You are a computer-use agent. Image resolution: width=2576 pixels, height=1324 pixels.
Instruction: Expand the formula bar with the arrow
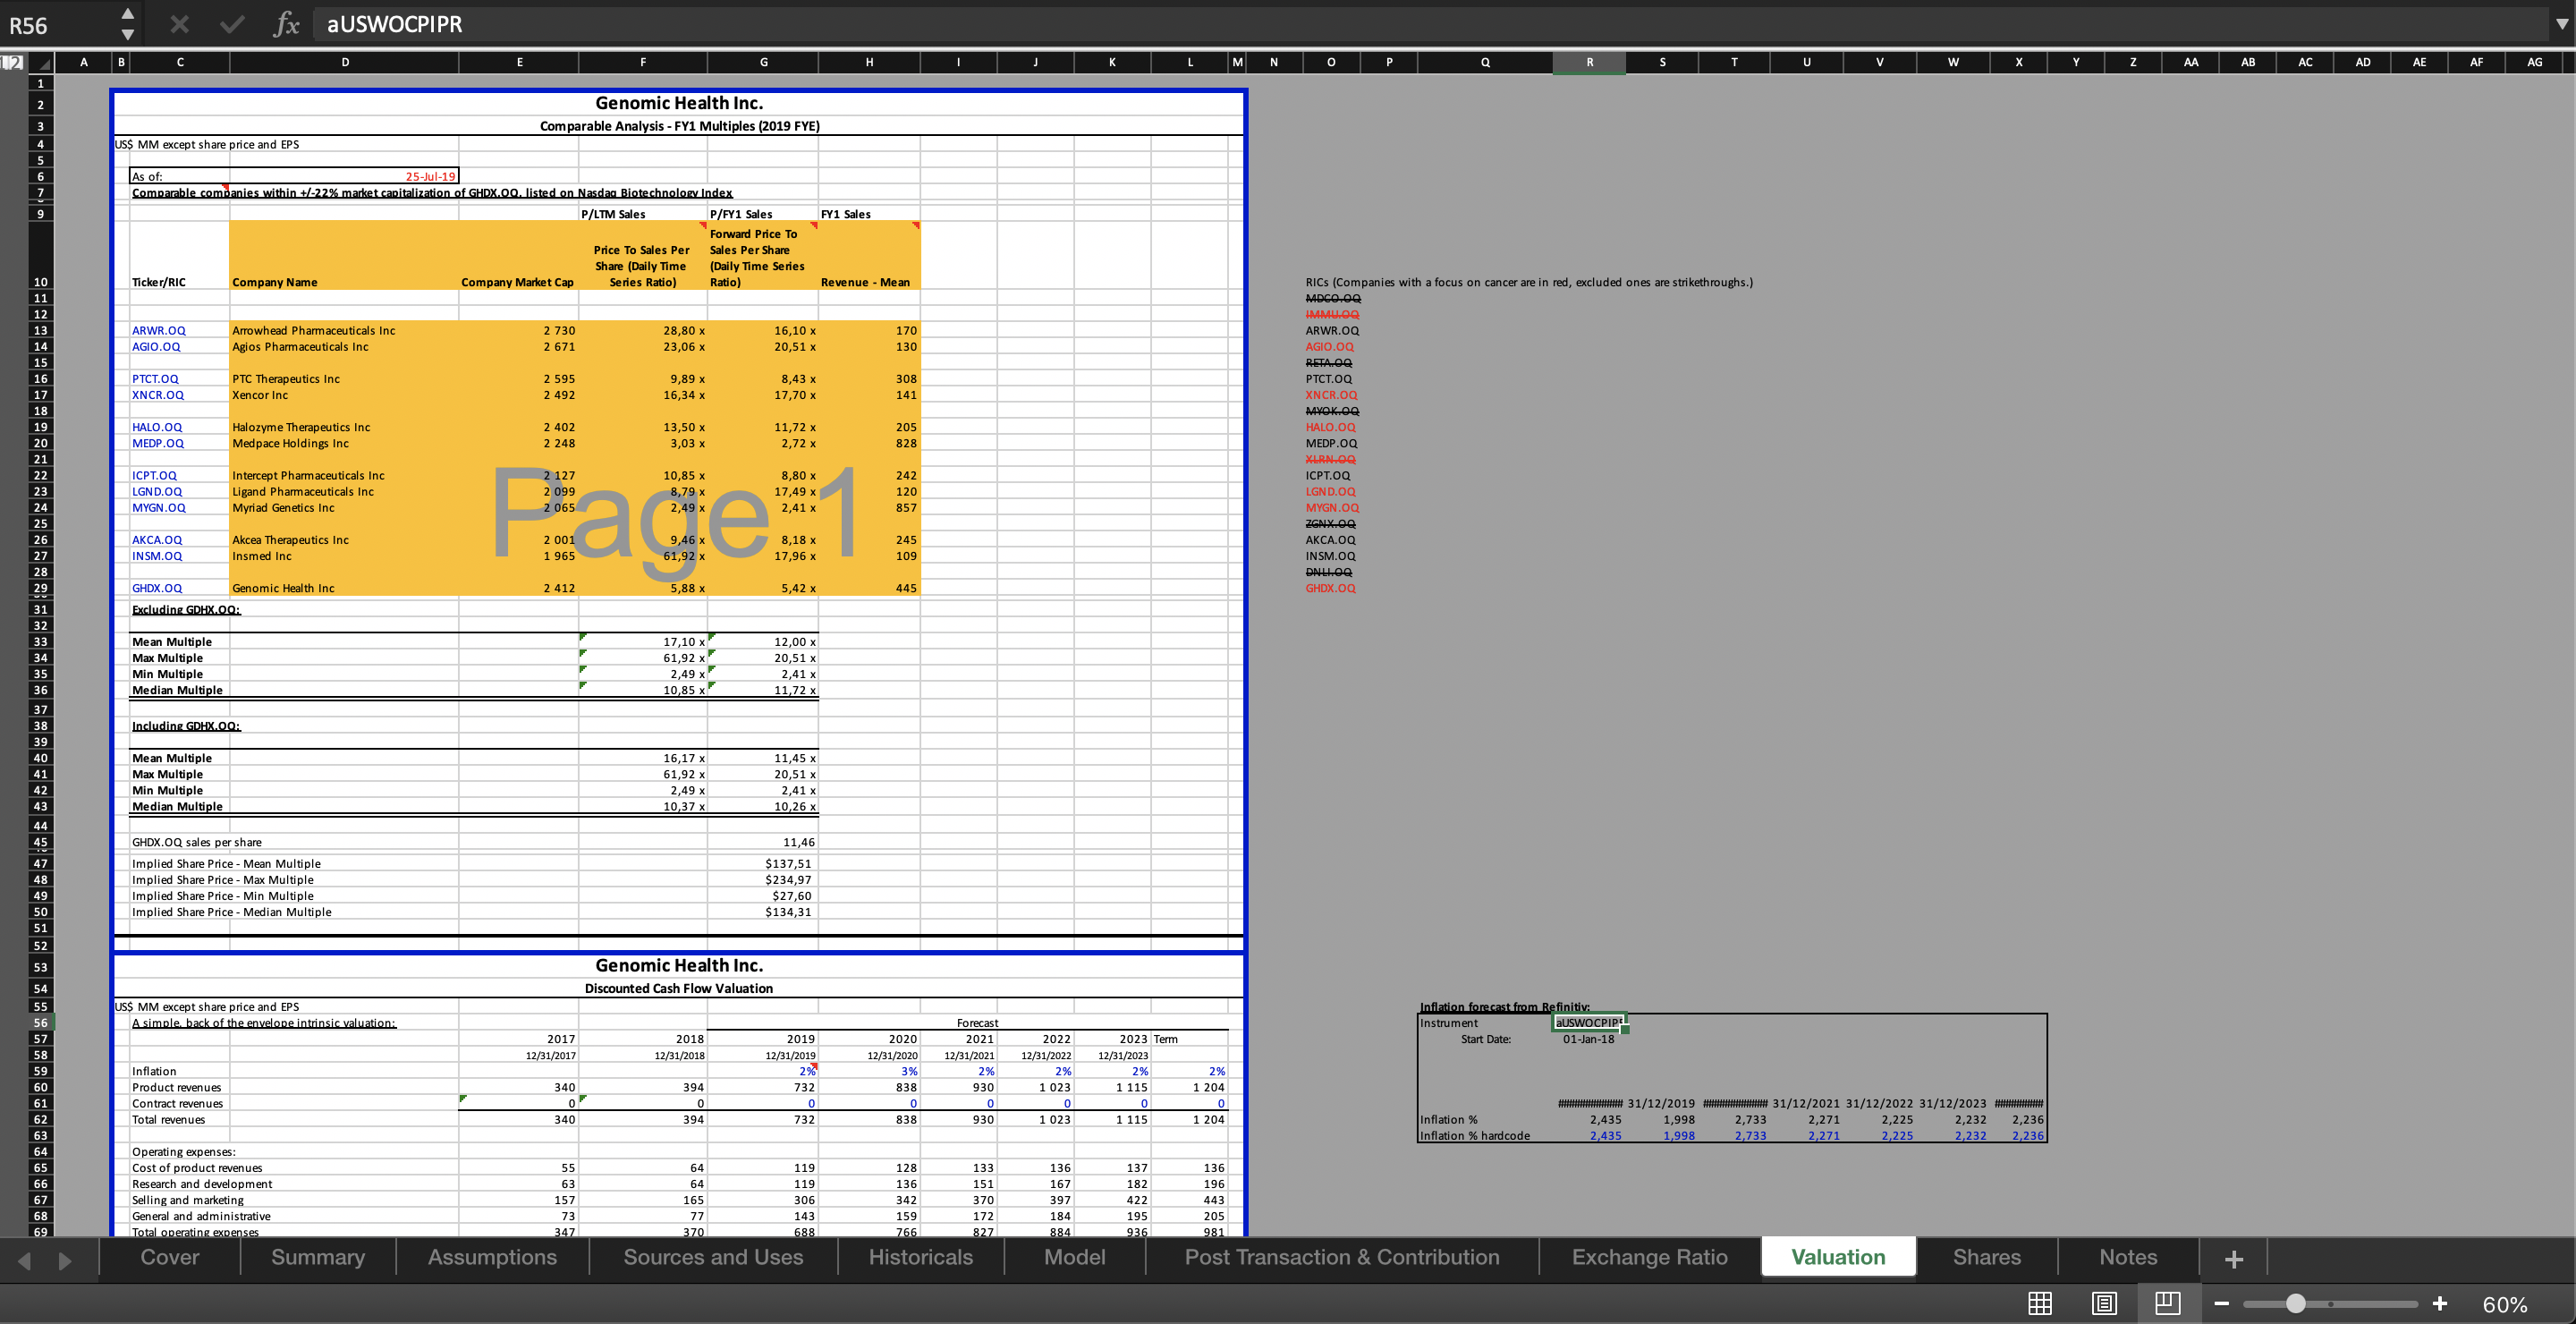(x=2560, y=24)
